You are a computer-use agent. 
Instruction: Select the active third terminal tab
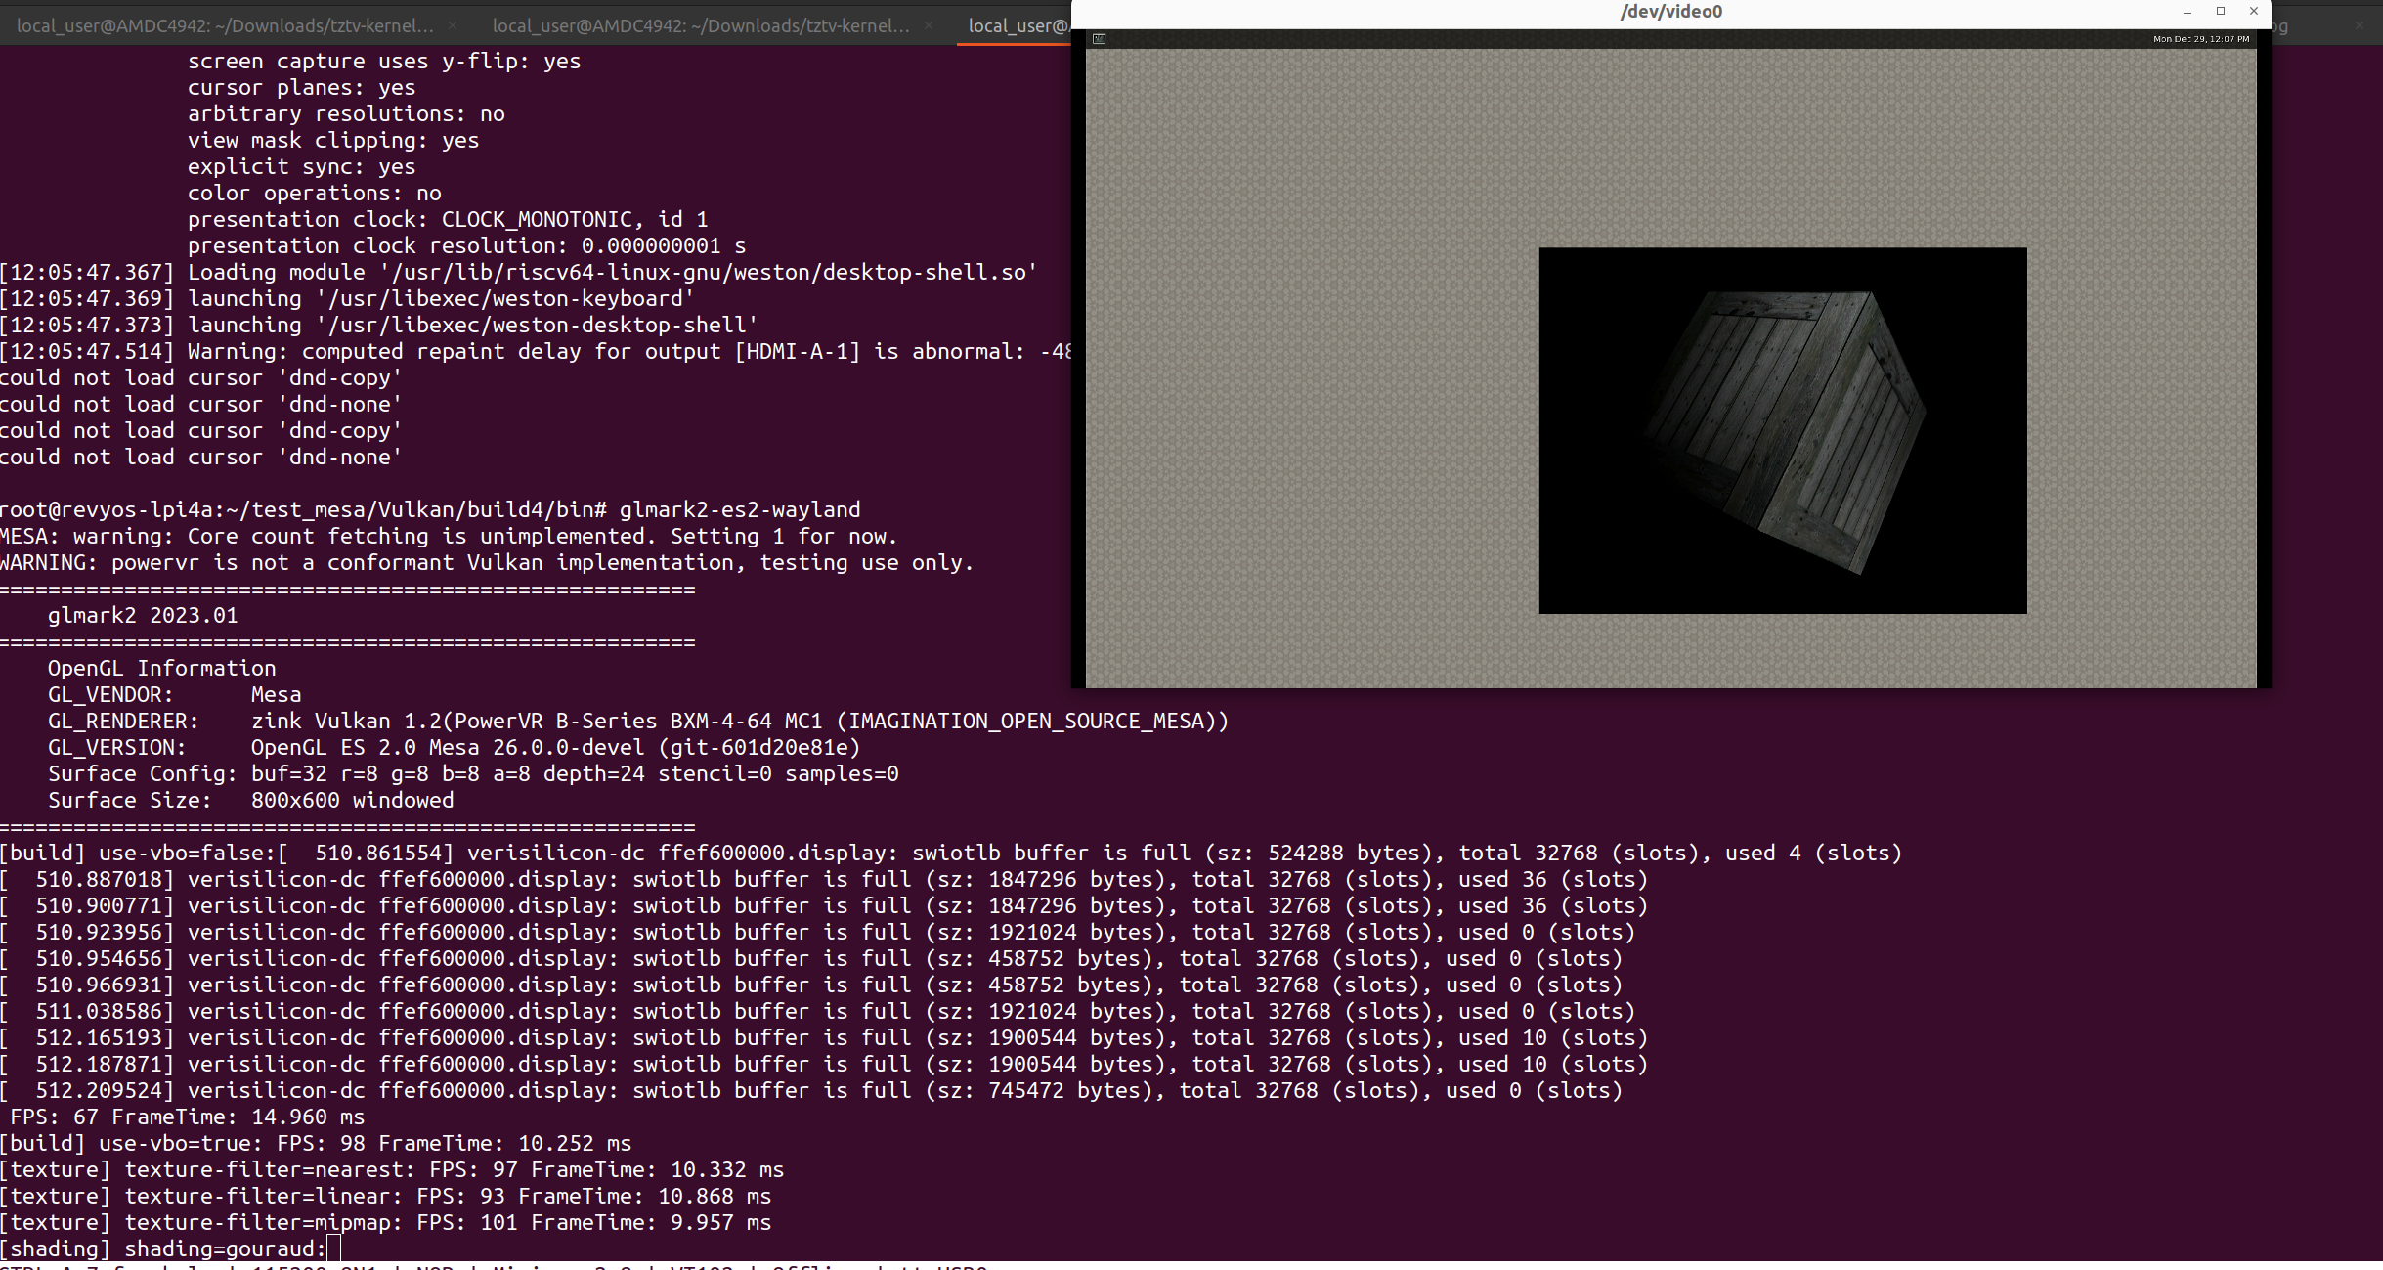coord(1017,26)
